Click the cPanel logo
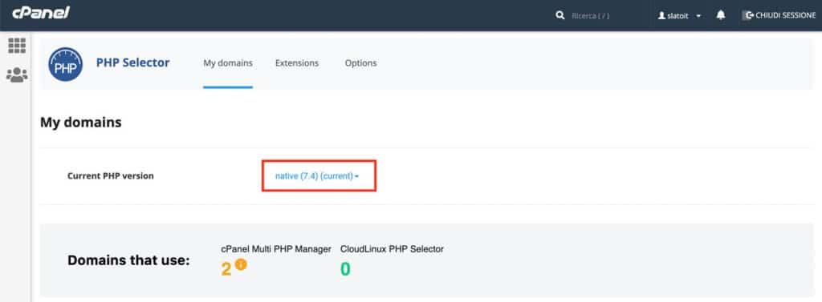The width and height of the screenshot is (822, 302). coord(41,13)
